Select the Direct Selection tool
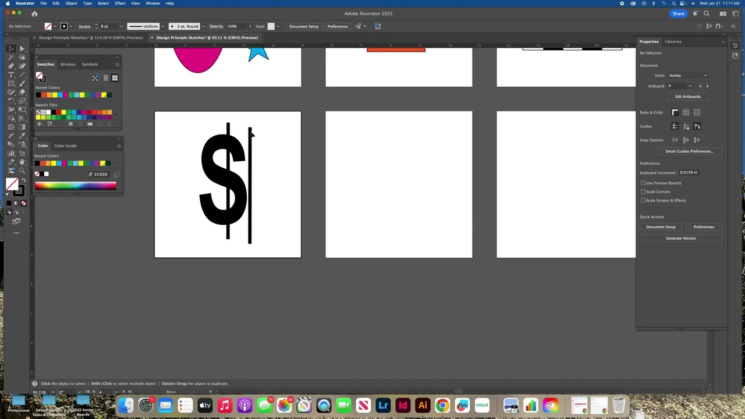This screenshot has height=419, width=745. 22,48
